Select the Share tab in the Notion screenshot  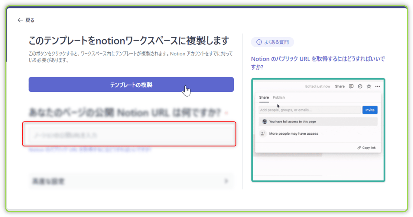click(x=264, y=97)
